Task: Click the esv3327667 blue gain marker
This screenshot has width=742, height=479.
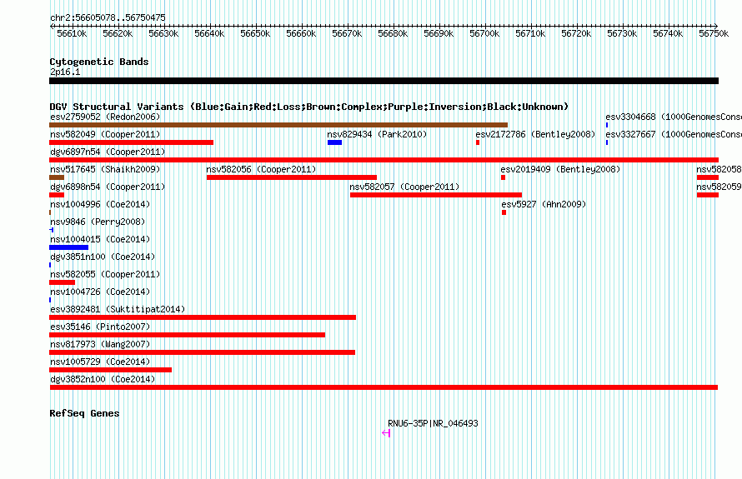Action: pos(607,142)
